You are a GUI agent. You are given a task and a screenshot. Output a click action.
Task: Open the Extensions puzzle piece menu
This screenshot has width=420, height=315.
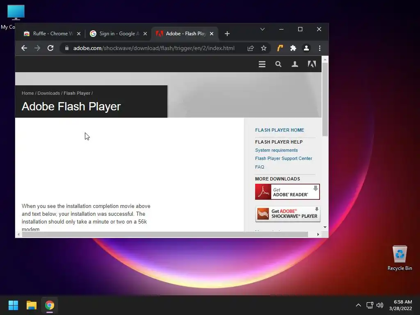coord(293,48)
